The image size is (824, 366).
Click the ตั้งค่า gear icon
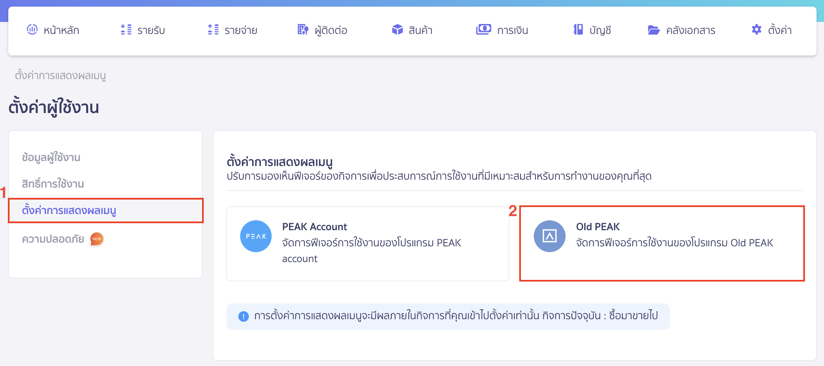[x=757, y=29]
